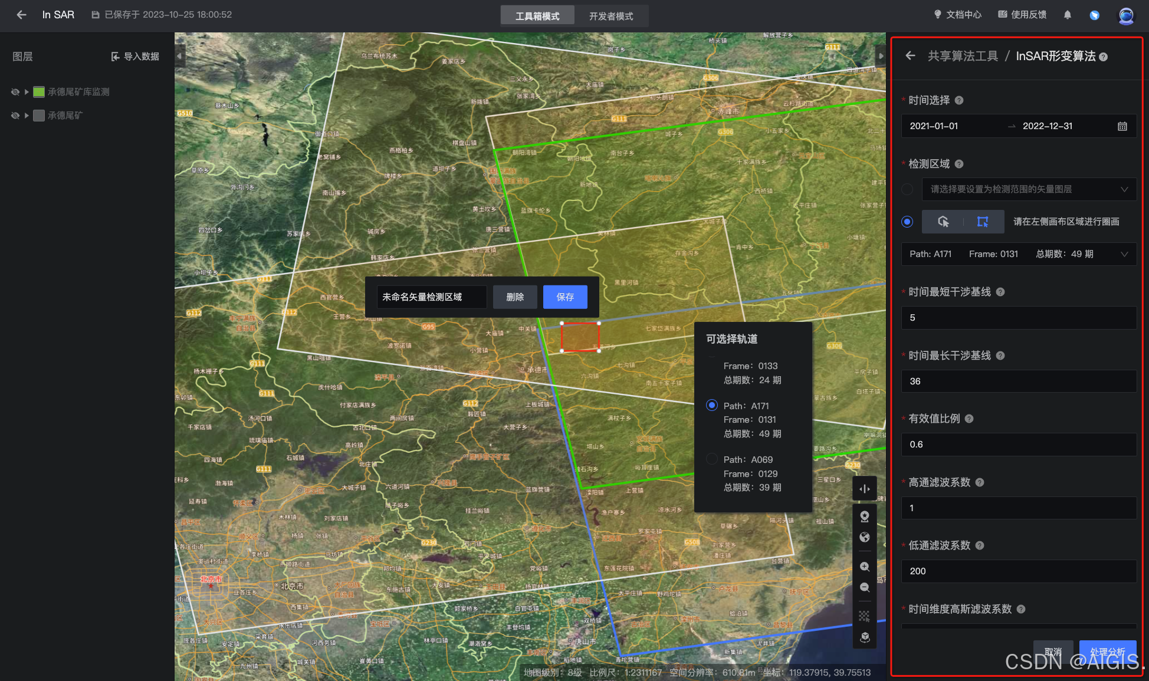The width and height of the screenshot is (1149, 681).
Task: Open the vector layer detection range dropdown
Action: pos(1029,189)
